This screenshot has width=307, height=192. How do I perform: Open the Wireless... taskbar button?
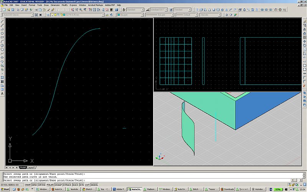click(165, 189)
